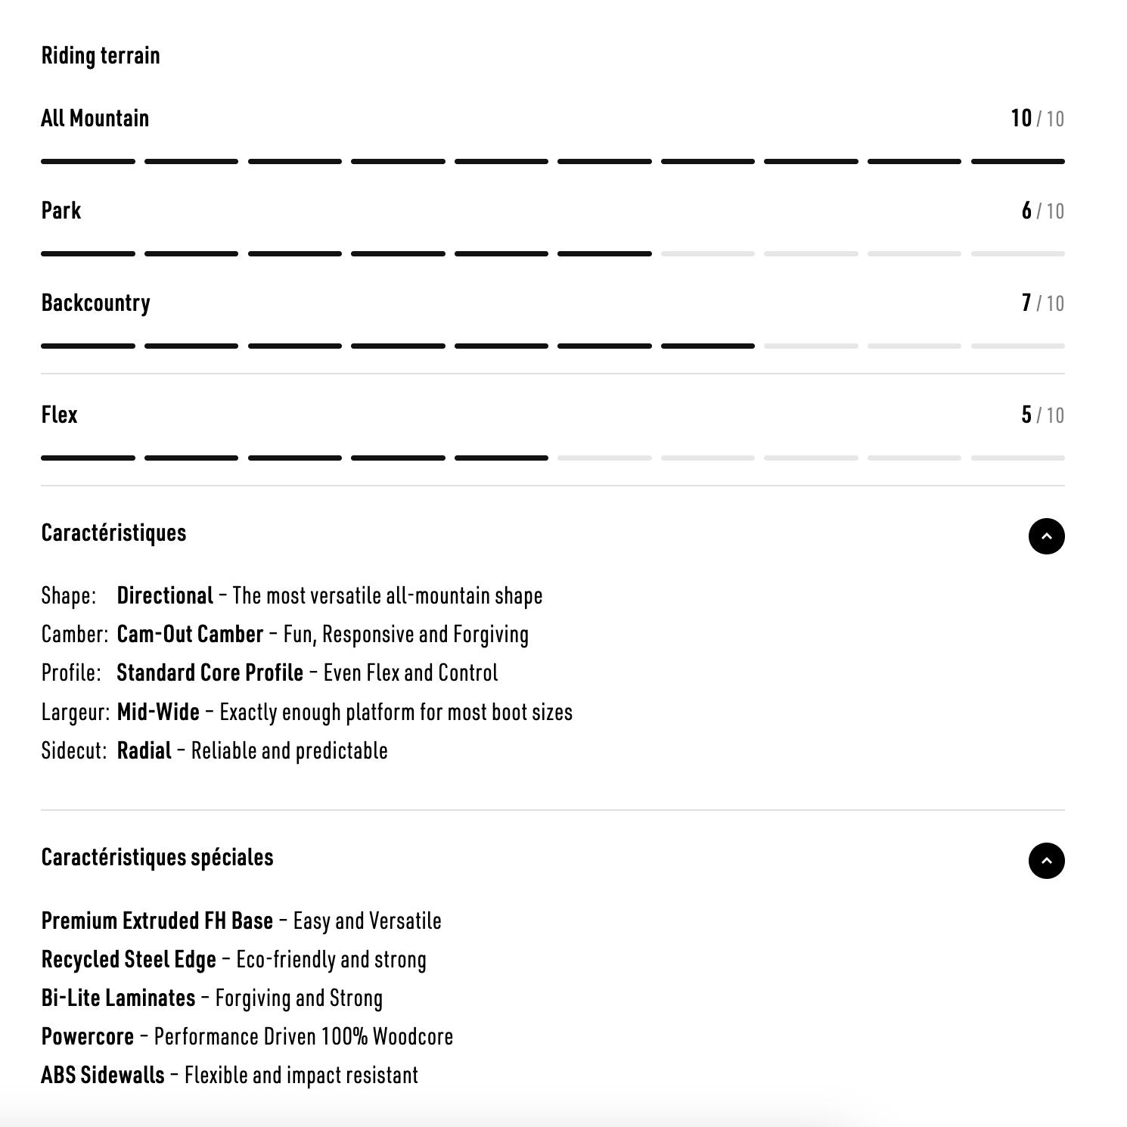Click the Caractéristiques spéciales heading text
Image resolution: width=1127 pixels, height=1127 pixels.
157,858
